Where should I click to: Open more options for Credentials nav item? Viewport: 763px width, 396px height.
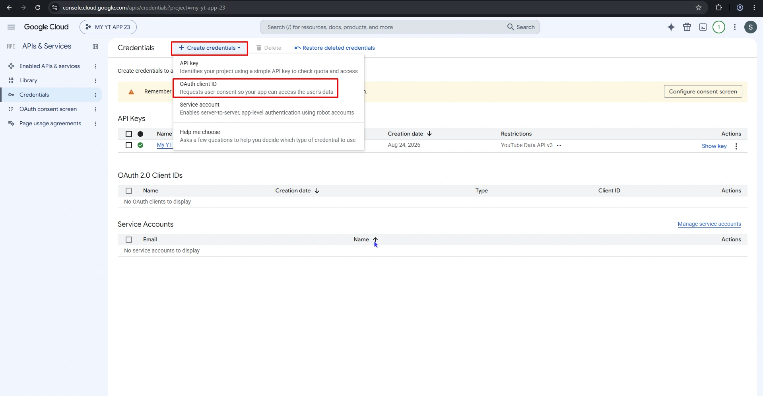[95, 95]
